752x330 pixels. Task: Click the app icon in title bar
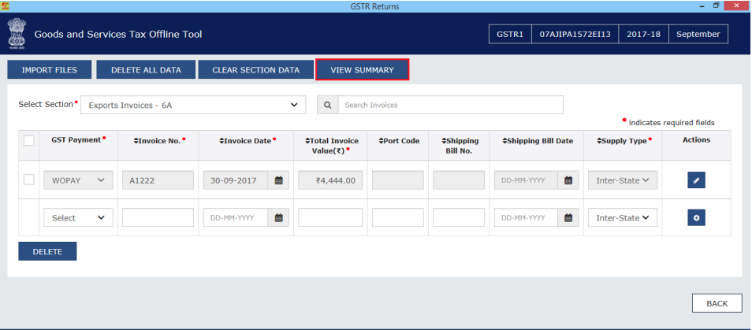5,6
